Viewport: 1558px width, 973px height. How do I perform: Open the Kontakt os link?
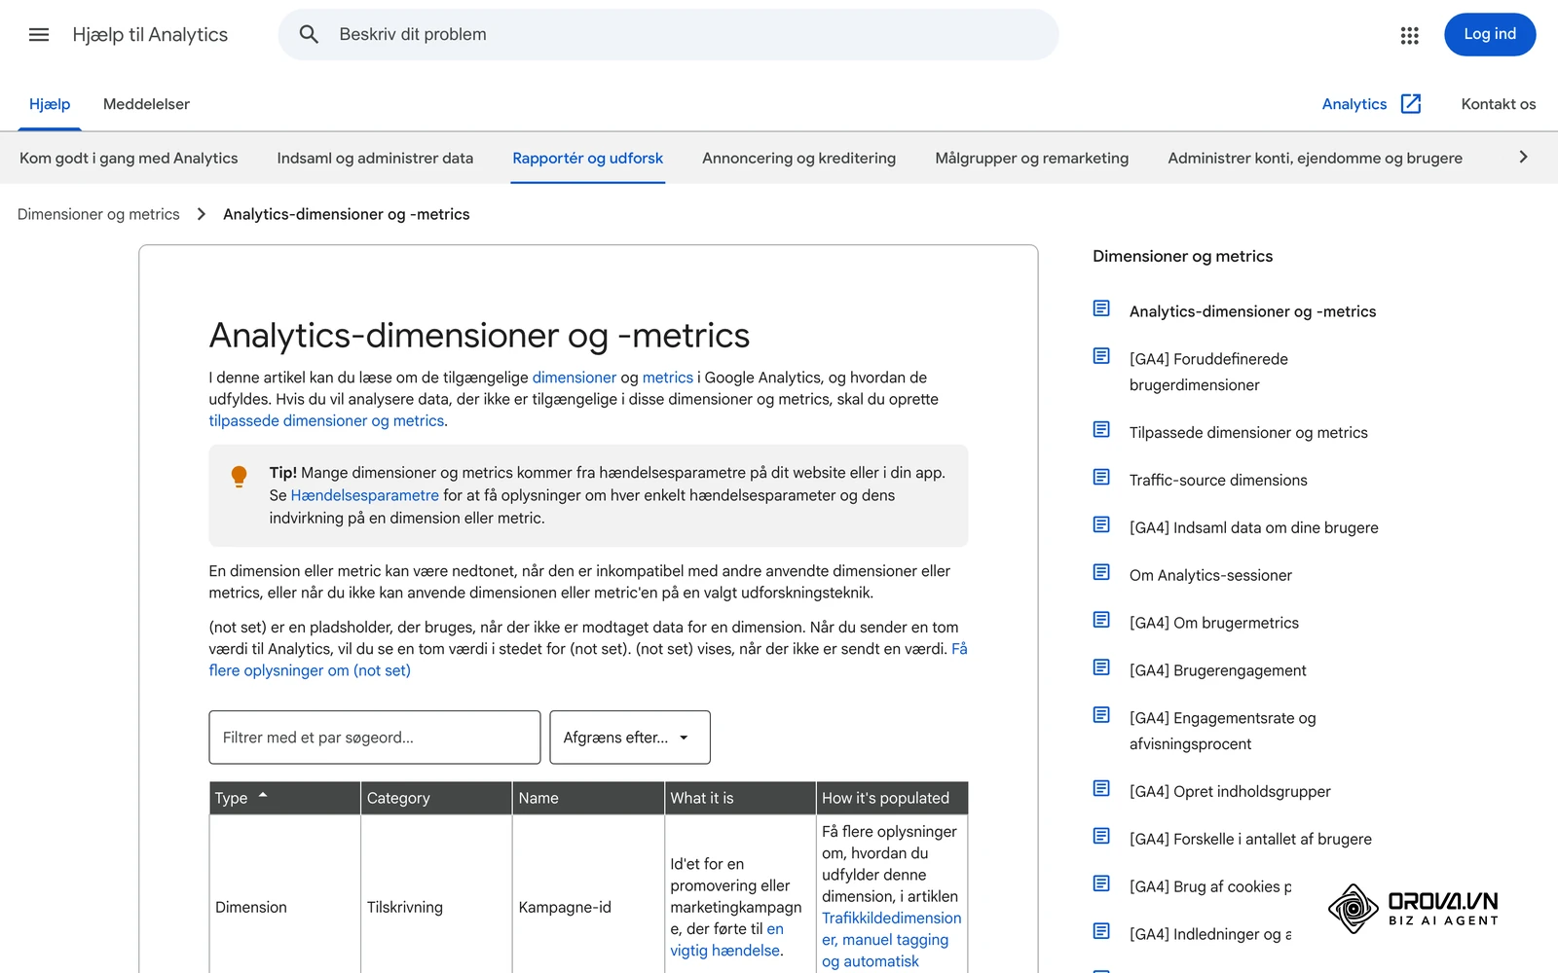click(x=1498, y=104)
